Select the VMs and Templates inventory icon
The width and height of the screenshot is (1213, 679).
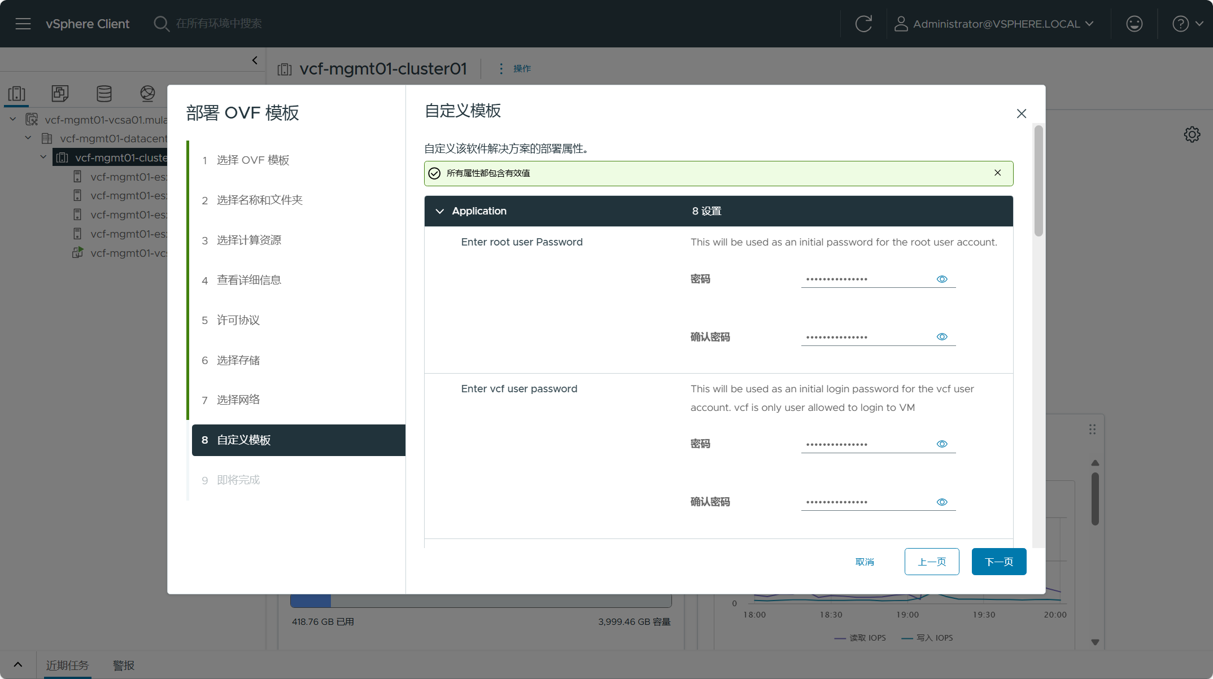pyautogui.click(x=60, y=93)
